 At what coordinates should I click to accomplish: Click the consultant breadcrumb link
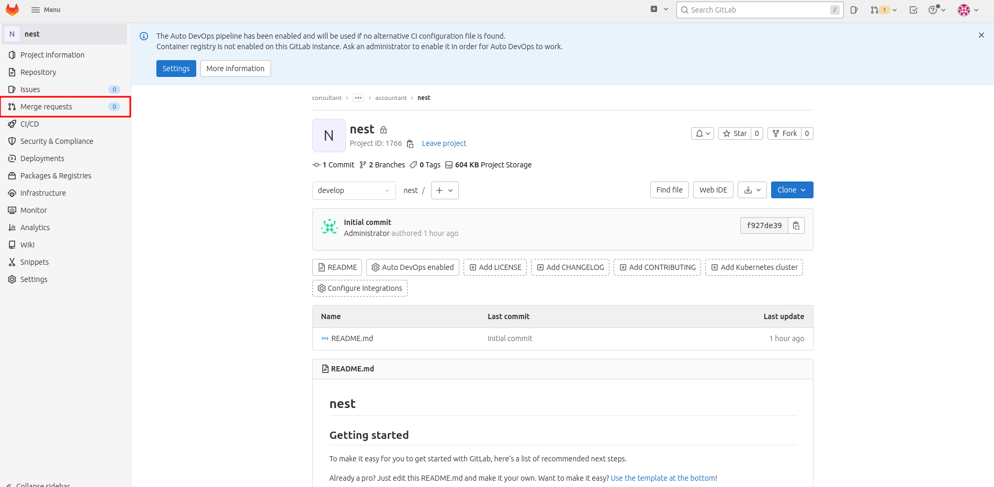(326, 98)
